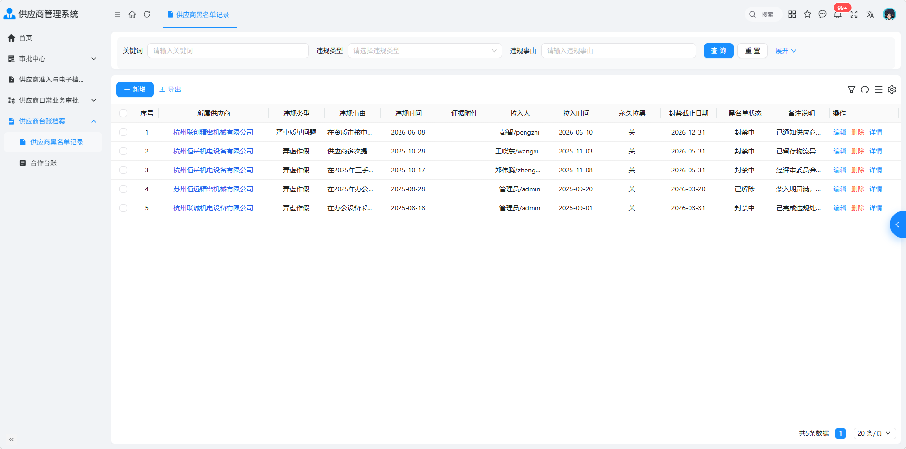Click the 违规事由 input field
The image size is (906, 449).
click(618, 51)
